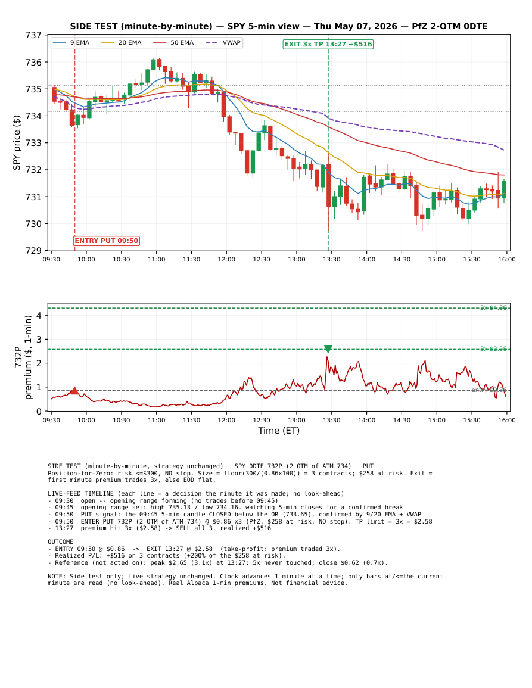The image size is (532, 688).
Task: Click the green exit triangle marker on premium chart
Action: 328,349
